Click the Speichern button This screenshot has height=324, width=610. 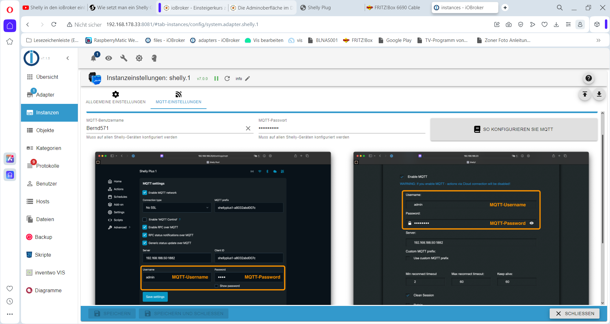(112, 314)
